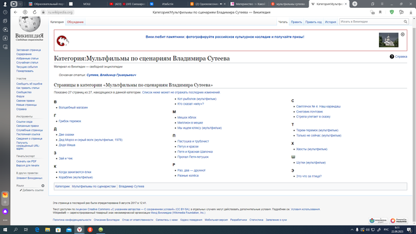
Task: Open Microsoft Store from taskbar
Action: (x=58, y=229)
